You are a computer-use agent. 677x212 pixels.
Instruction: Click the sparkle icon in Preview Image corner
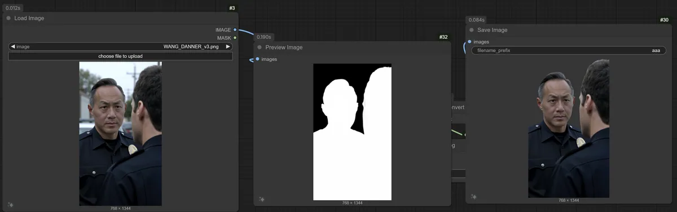262,199
